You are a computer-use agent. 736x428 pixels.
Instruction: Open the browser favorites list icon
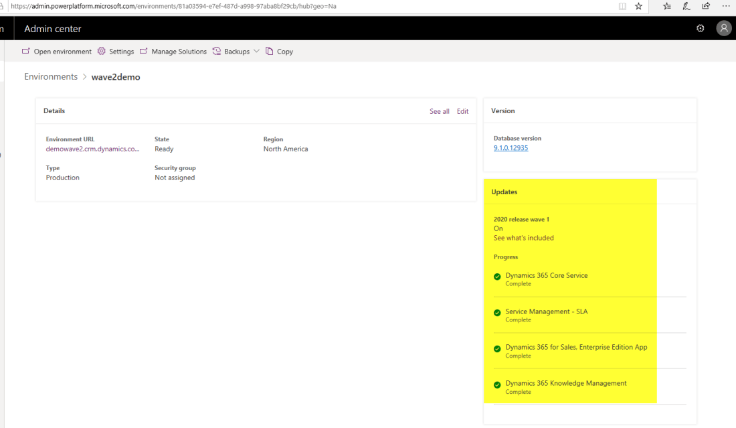tap(667, 6)
